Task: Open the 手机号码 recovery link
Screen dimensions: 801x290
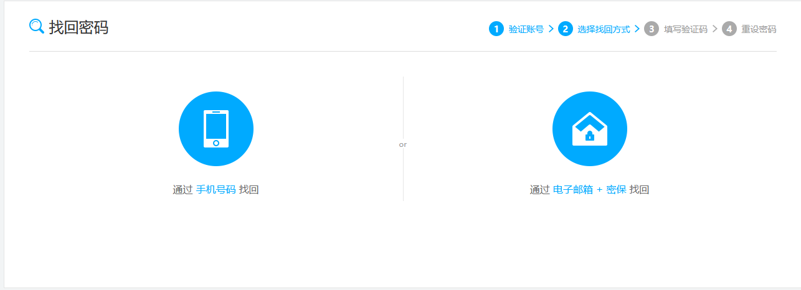Action: [x=216, y=190]
